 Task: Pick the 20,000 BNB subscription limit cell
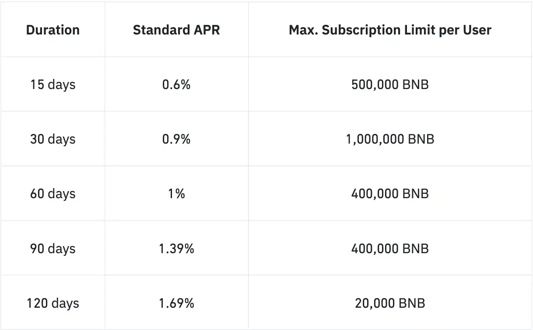[x=390, y=303]
